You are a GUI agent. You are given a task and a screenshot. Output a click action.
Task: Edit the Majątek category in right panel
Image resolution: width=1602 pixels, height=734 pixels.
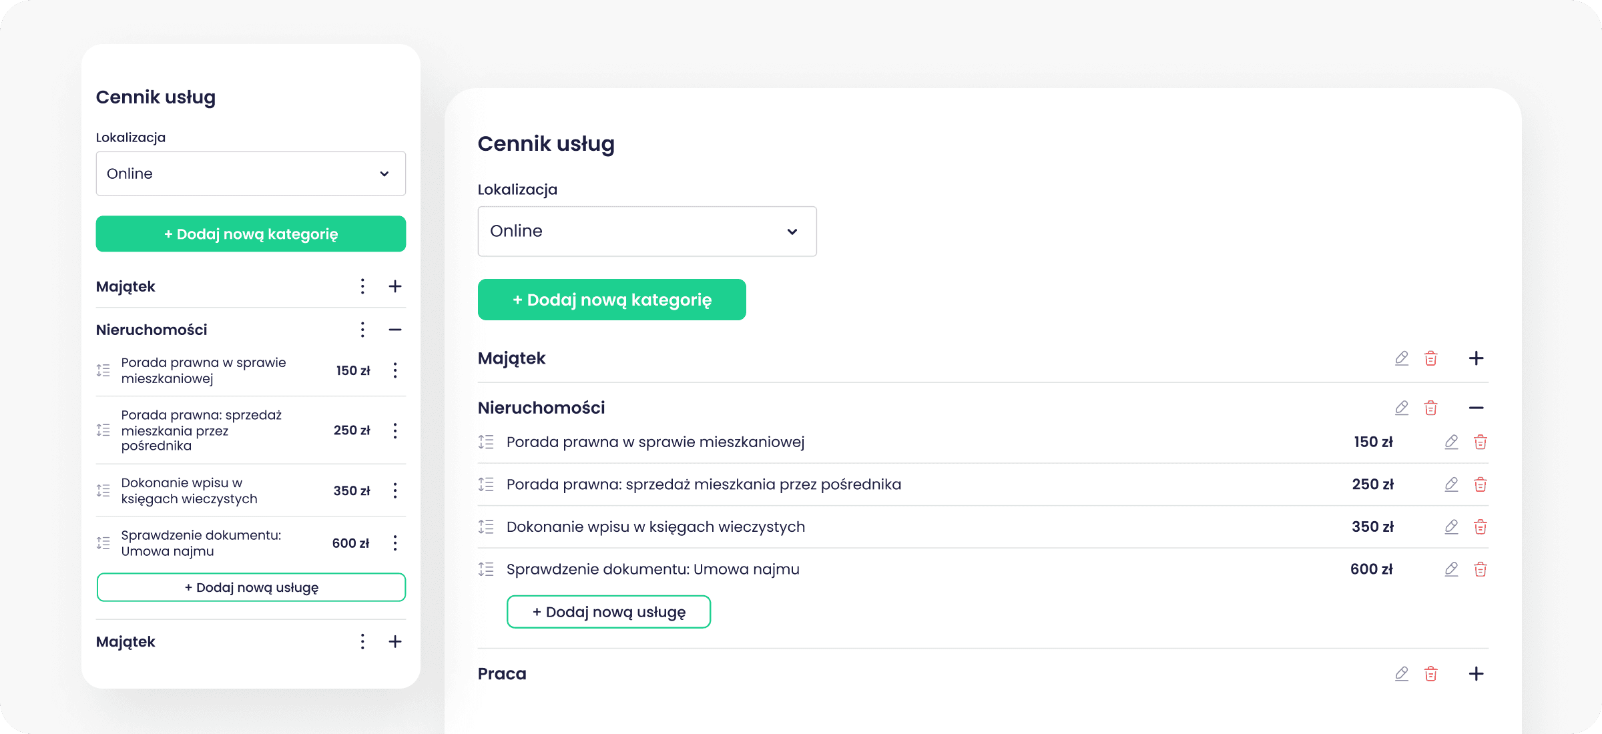point(1401,358)
